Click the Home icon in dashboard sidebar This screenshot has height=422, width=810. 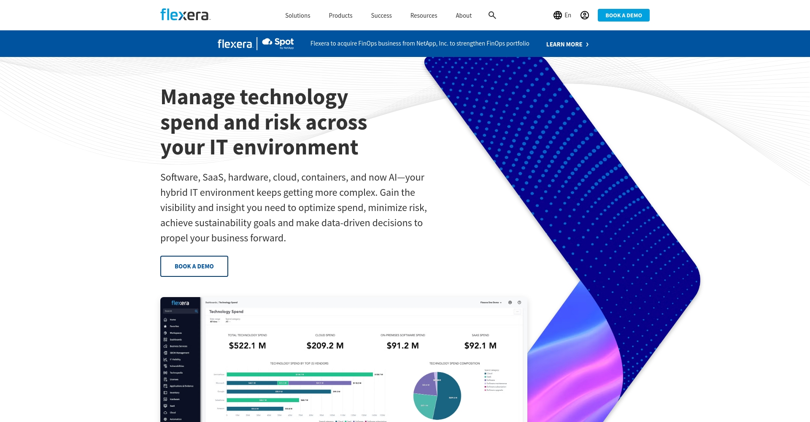click(165, 319)
